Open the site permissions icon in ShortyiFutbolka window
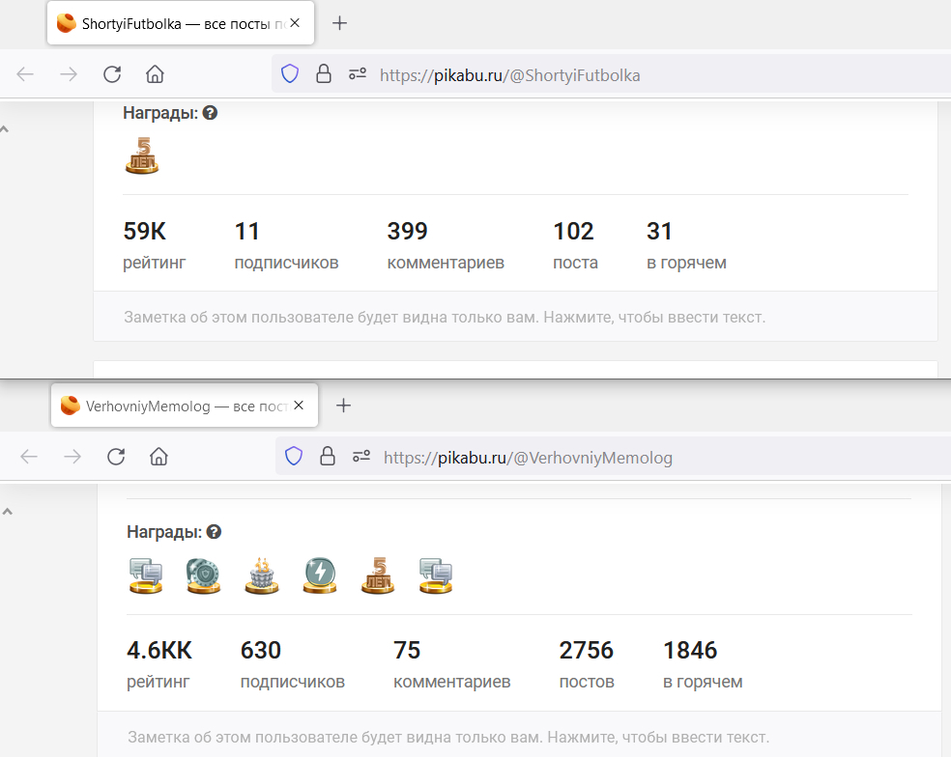The image size is (951, 757). [x=358, y=74]
